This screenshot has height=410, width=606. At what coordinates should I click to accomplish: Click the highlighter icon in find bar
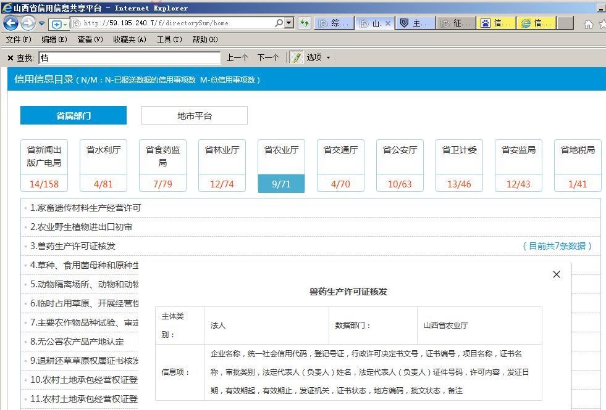point(297,57)
